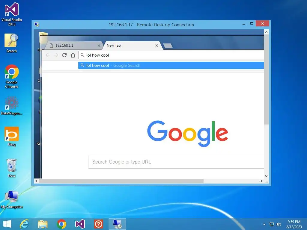
Task: Open My Computer desktop icon
Action: coord(12,199)
